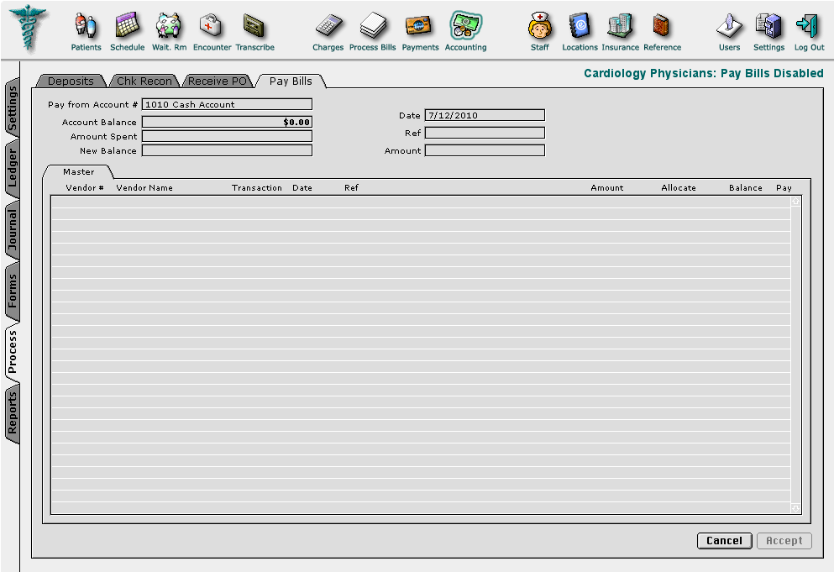Open the Encounter first-aid icon
The height and width of the screenshot is (572, 834).
pos(211,25)
